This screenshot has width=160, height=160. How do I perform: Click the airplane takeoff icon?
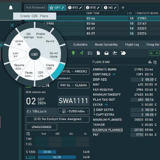[115, 53]
